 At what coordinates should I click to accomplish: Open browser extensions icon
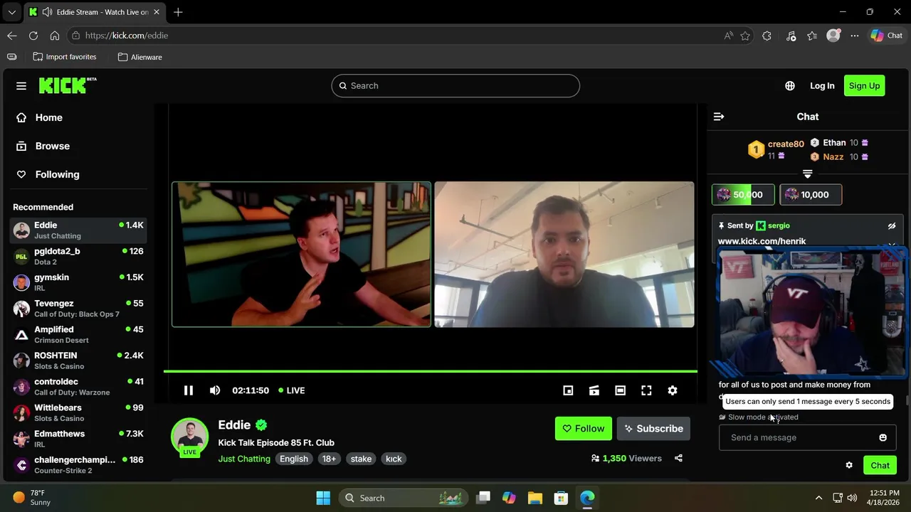tap(767, 36)
